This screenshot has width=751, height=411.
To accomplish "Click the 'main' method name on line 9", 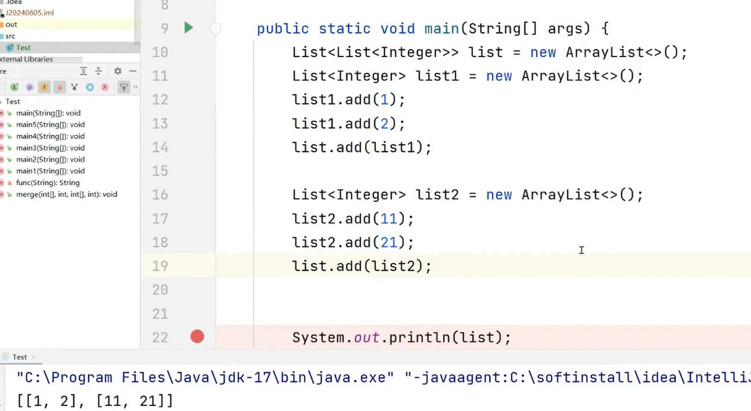I will tap(441, 29).
